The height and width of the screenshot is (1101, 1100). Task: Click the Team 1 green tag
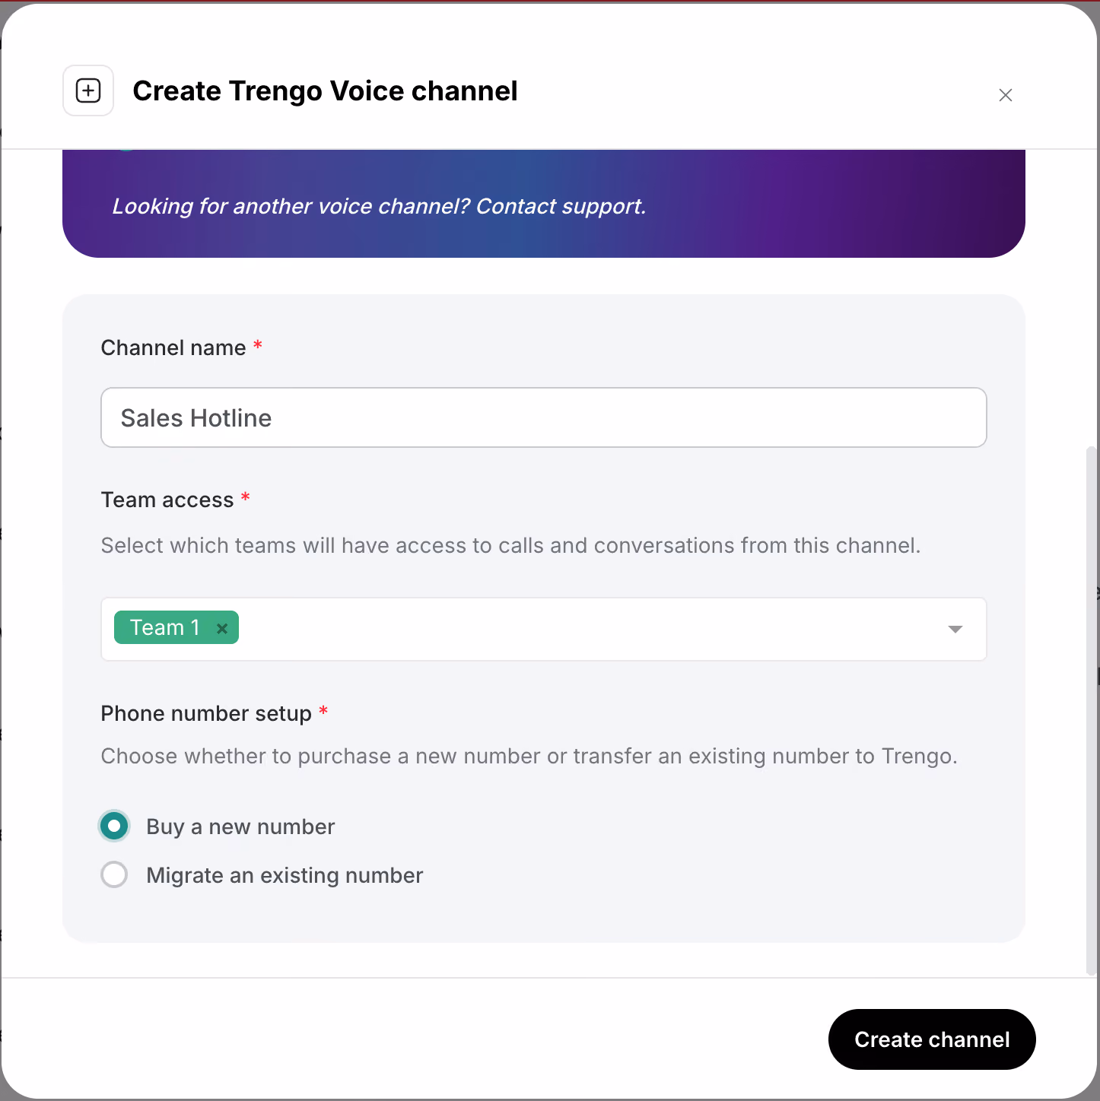point(176,627)
